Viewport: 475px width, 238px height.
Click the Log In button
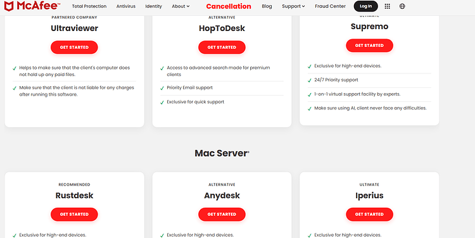coord(365,6)
